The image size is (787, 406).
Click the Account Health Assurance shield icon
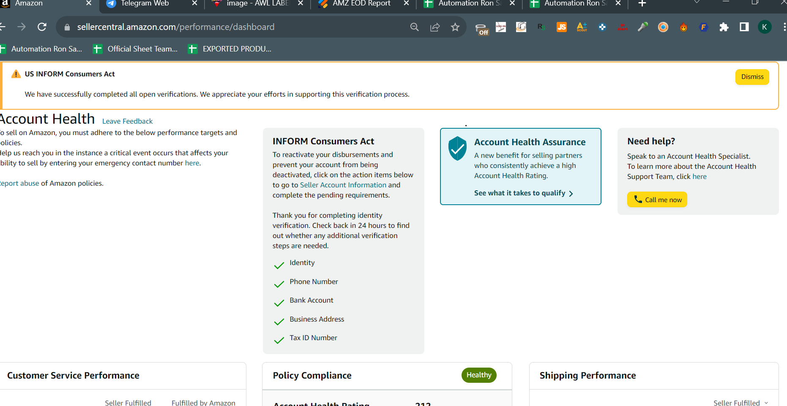[x=457, y=148]
